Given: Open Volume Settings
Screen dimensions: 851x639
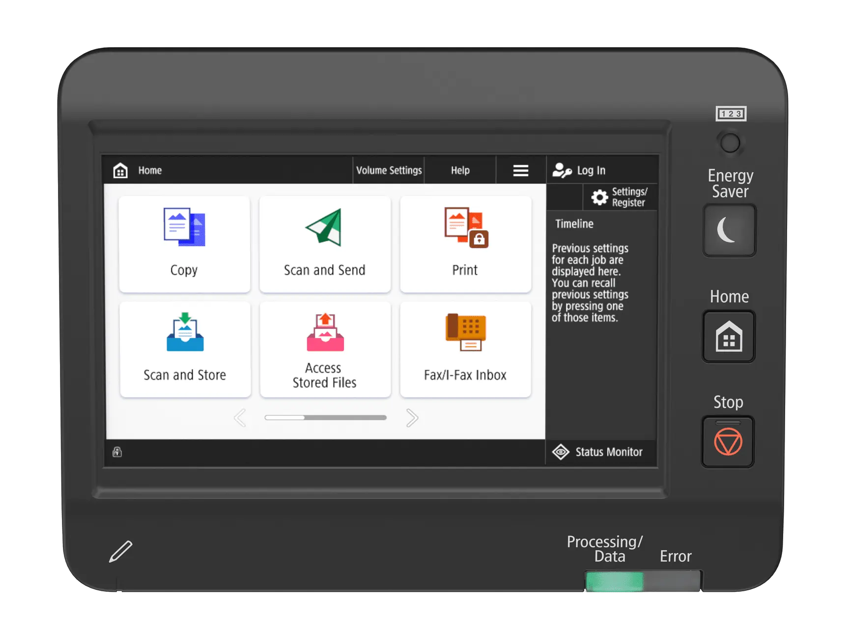Looking at the screenshot, I should coord(389,171).
